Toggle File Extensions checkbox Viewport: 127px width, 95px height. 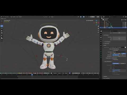pos(113,49)
